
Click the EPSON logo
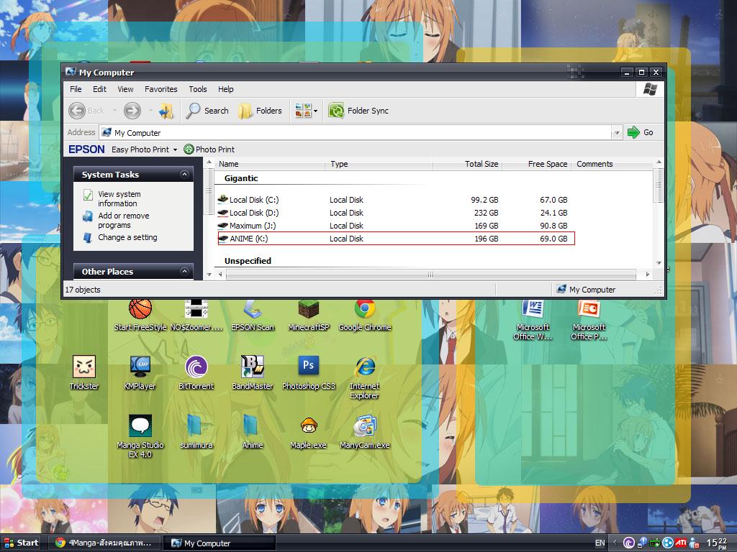click(86, 149)
